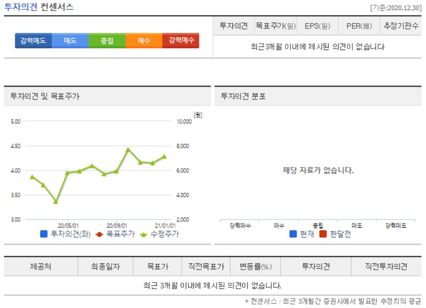The width and height of the screenshot is (426, 308).
Task: Click the 21/01/01 x-axis label
Action: pyautogui.click(x=165, y=226)
